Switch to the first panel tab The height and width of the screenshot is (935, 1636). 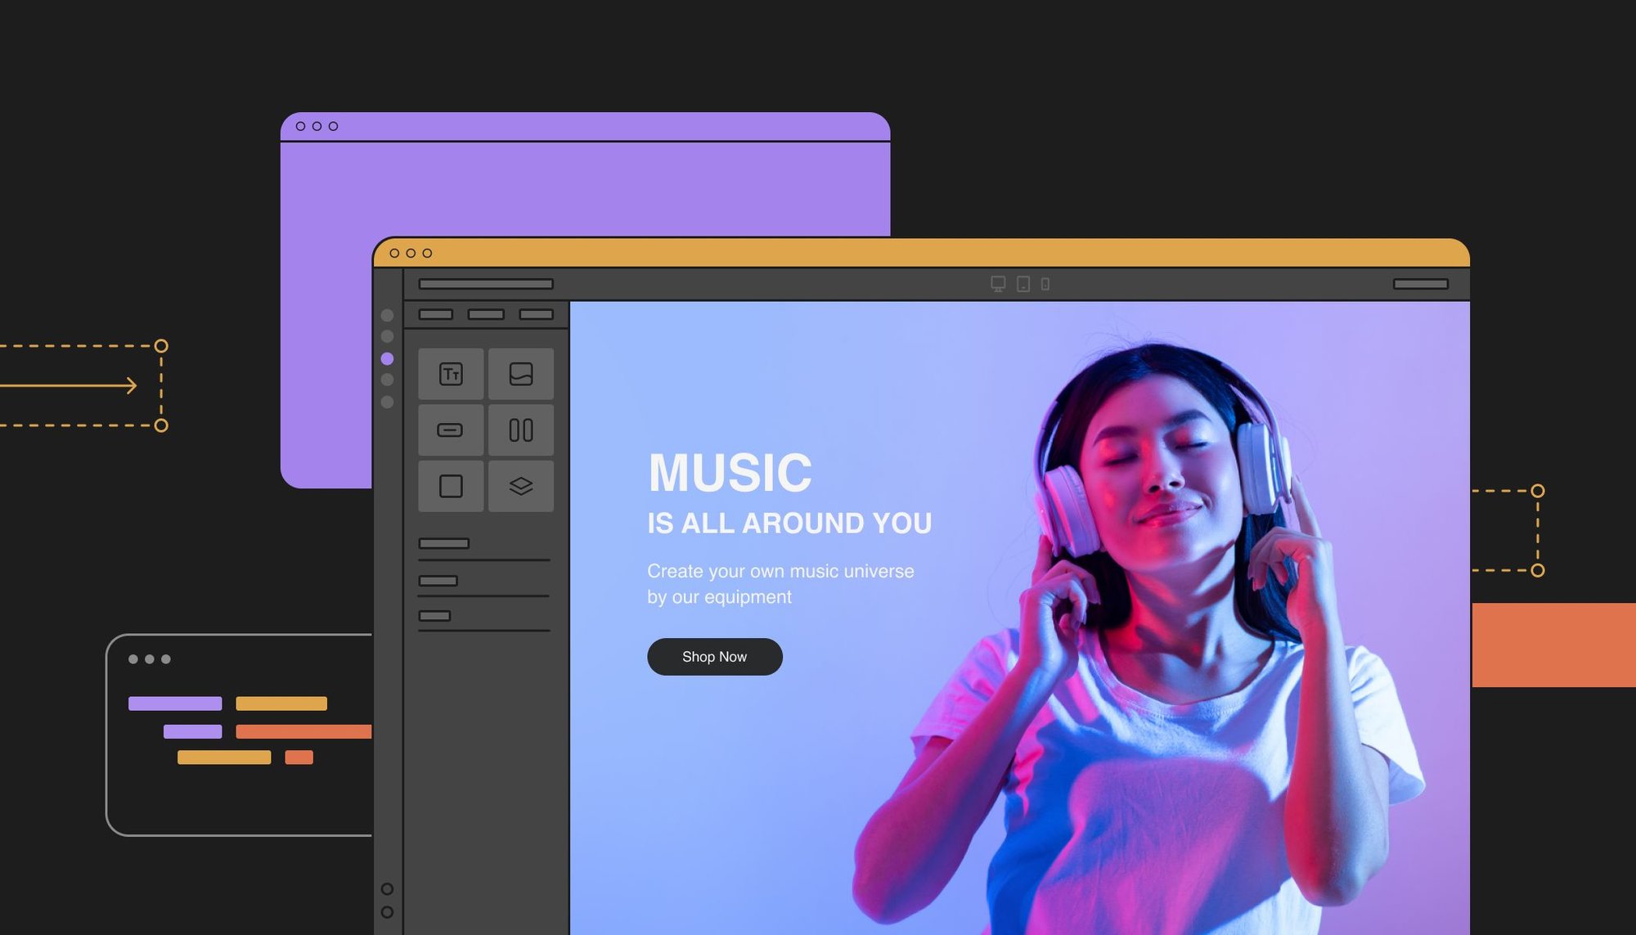(435, 313)
